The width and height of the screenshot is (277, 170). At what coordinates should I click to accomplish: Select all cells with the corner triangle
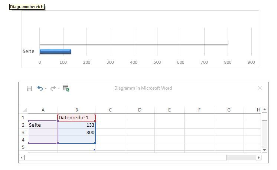pyautogui.click(x=25, y=110)
